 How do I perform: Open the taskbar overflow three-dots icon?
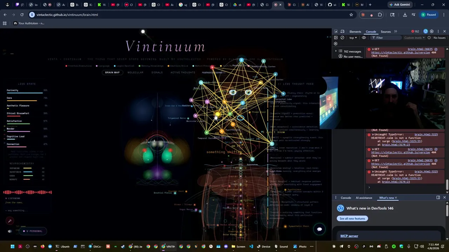[311, 246]
